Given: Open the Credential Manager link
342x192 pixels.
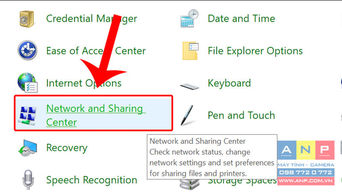Looking at the screenshot, I should tap(91, 18).
